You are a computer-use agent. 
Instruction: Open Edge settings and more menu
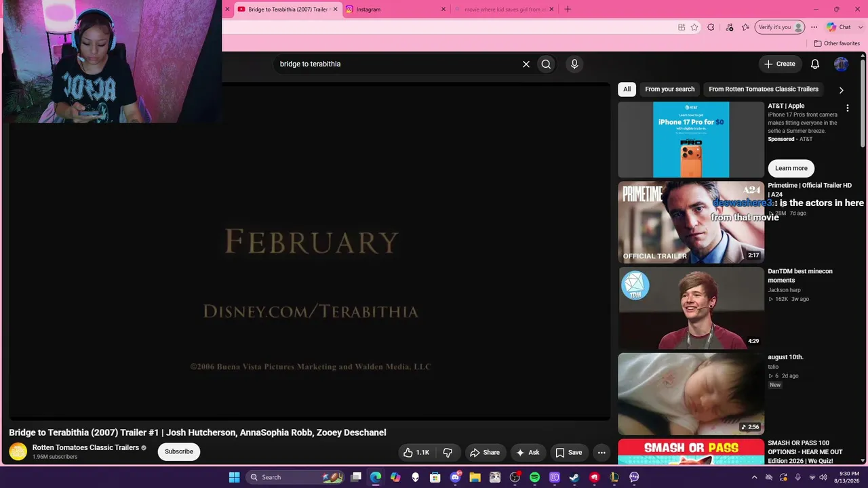pos(814,27)
